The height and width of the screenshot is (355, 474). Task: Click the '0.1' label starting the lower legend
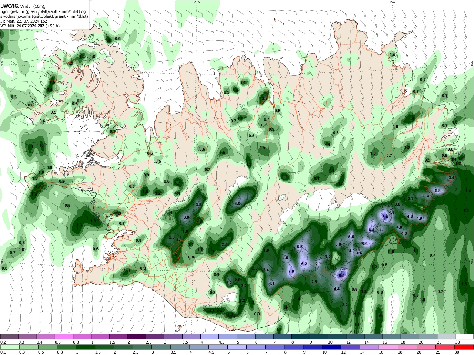(3, 352)
